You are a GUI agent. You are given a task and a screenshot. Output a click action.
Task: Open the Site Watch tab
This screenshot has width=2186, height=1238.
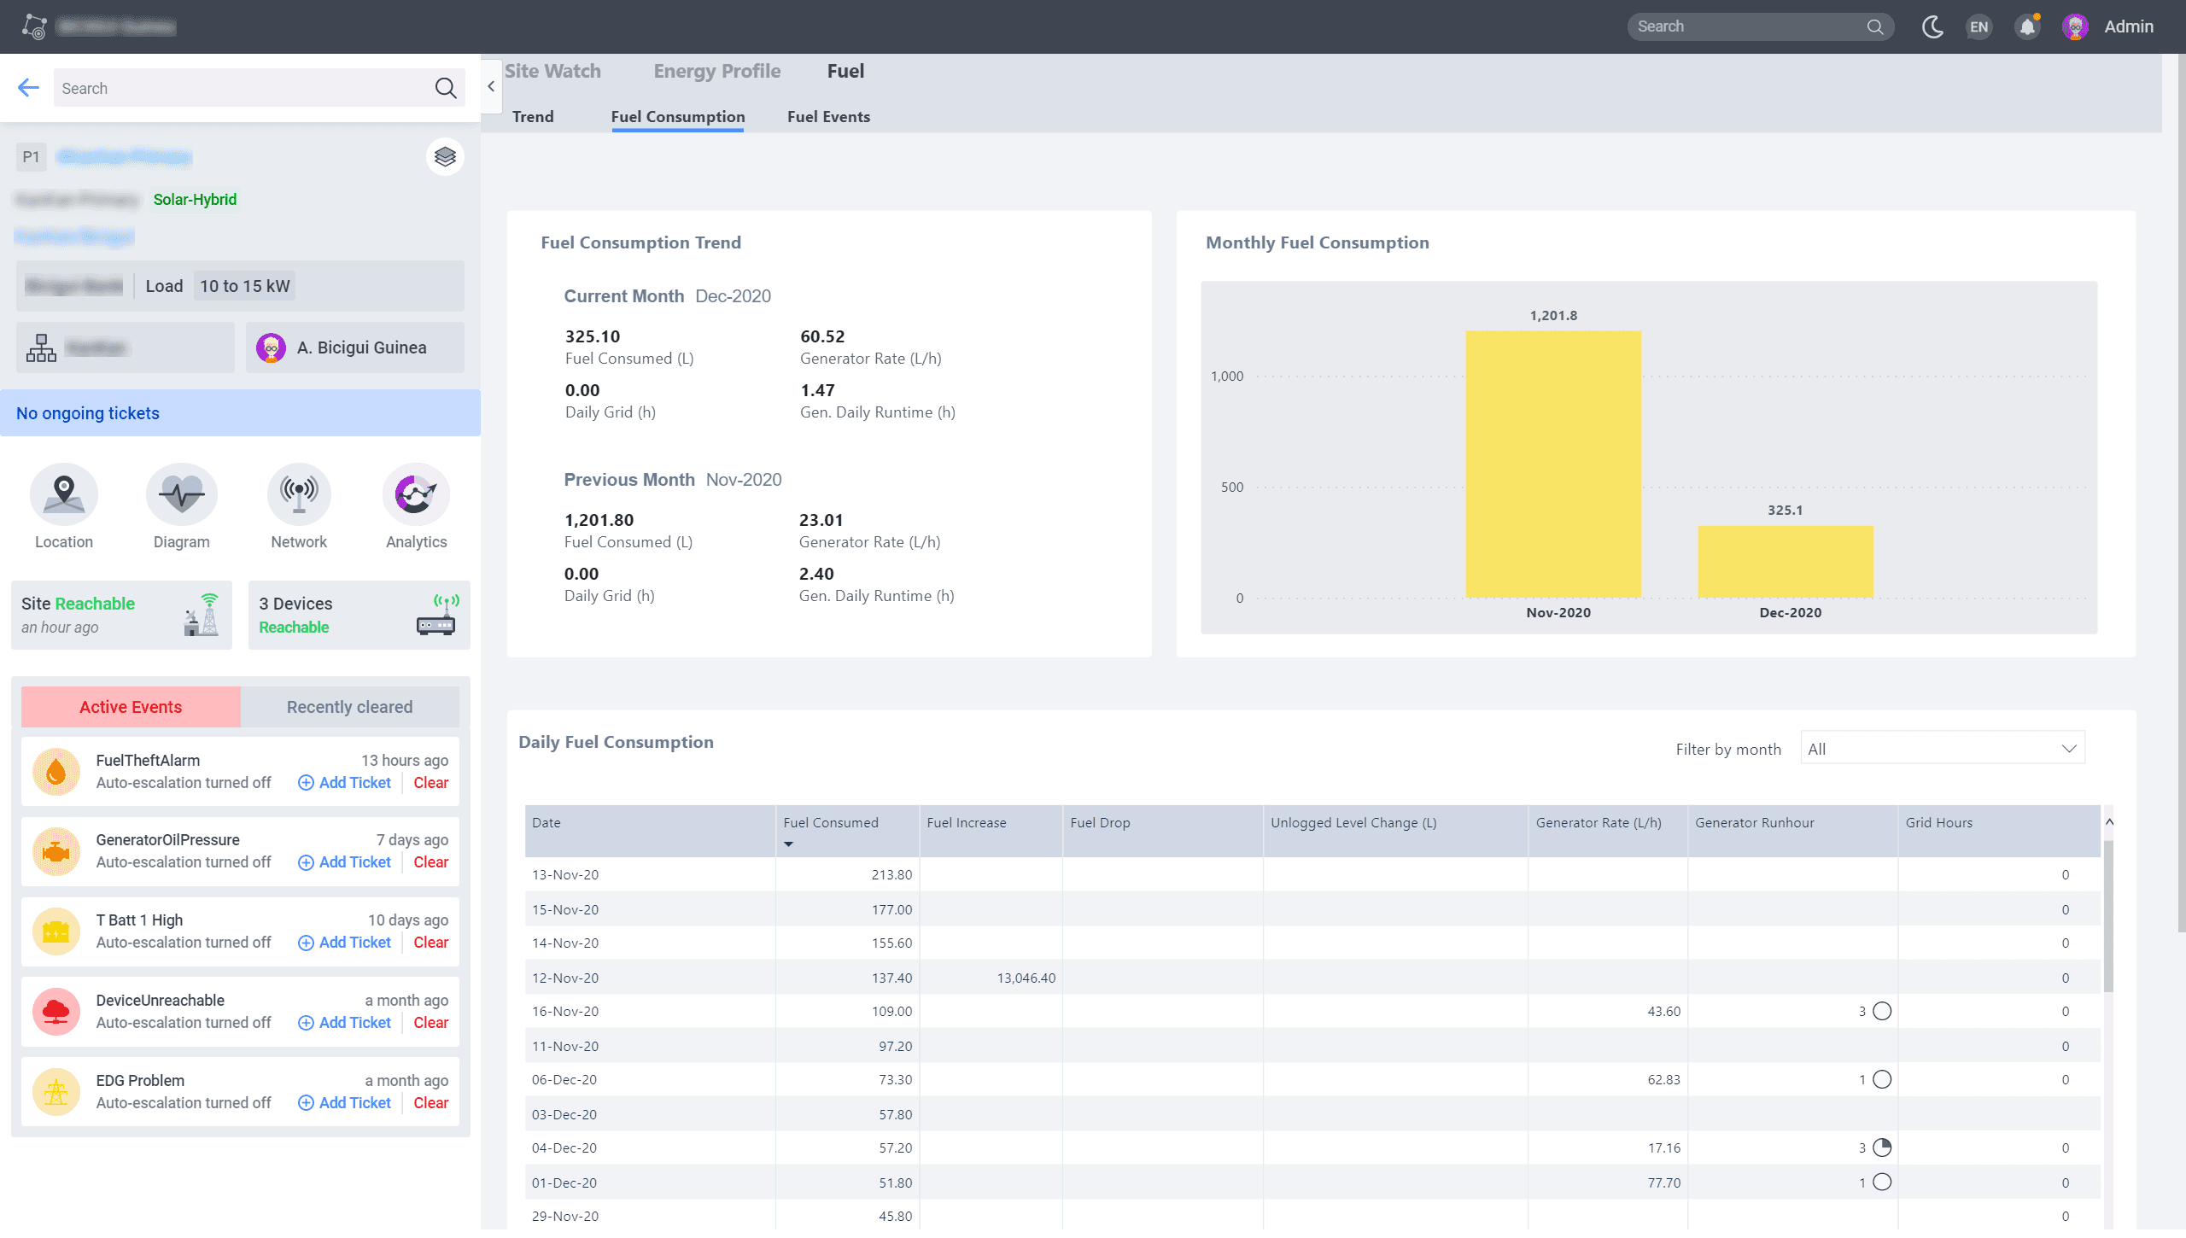point(552,71)
